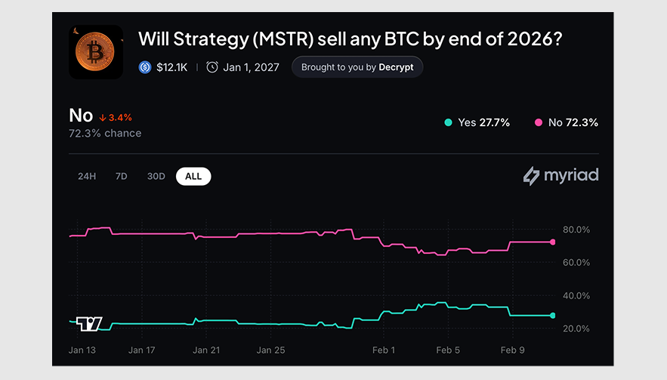Click the TradingView logo on the chart

click(x=89, y=323)
